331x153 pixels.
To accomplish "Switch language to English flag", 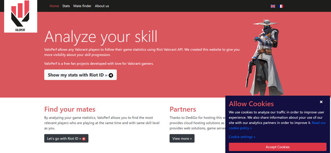I will pos(273,6).
